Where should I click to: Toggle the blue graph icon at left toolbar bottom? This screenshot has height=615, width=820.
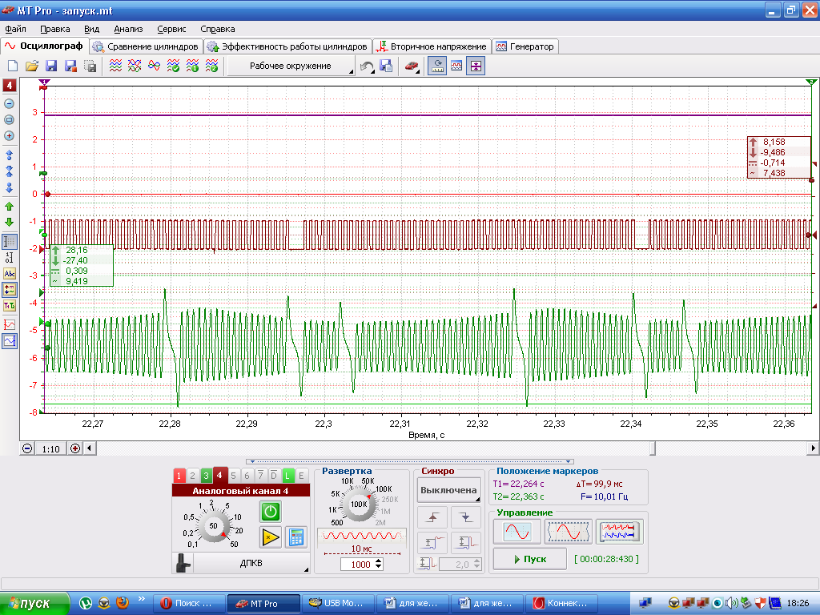[10, 341]
